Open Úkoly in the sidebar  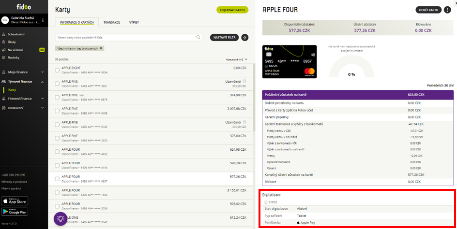point(12,42)
